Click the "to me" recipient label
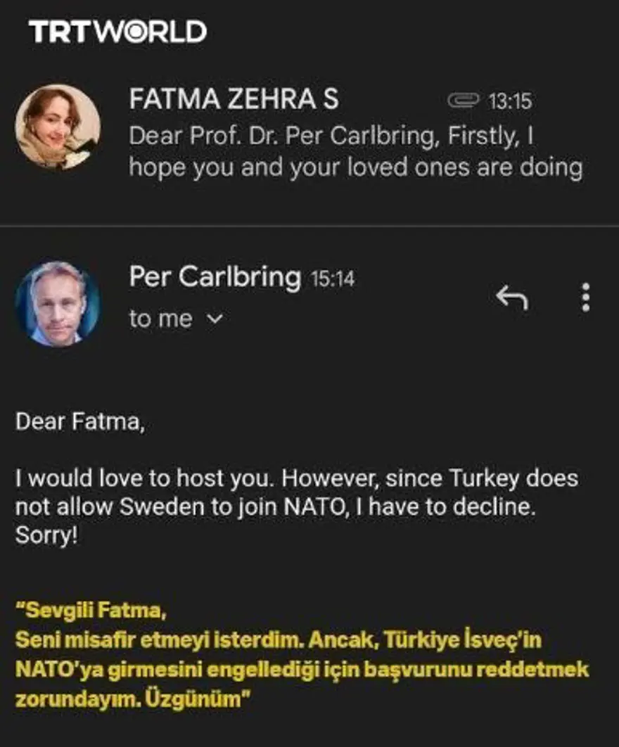This screenshot has height=747, width=619. tap(160, 319)
